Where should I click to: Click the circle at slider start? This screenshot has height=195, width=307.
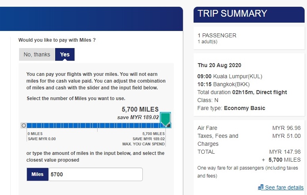[24, 125]
